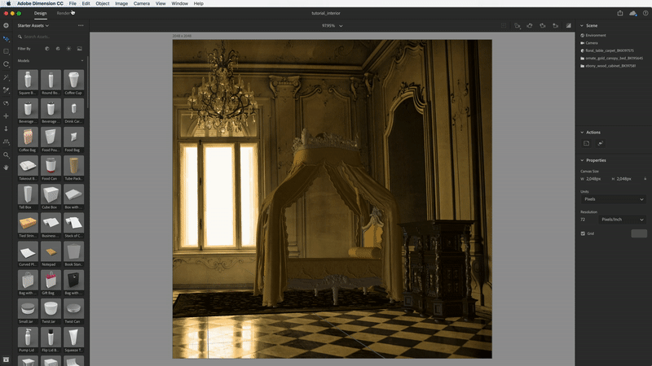Open the Pixels/Inch resolution dropdown
Viewport: 652px width, 366px height.
tap(623, 220)
